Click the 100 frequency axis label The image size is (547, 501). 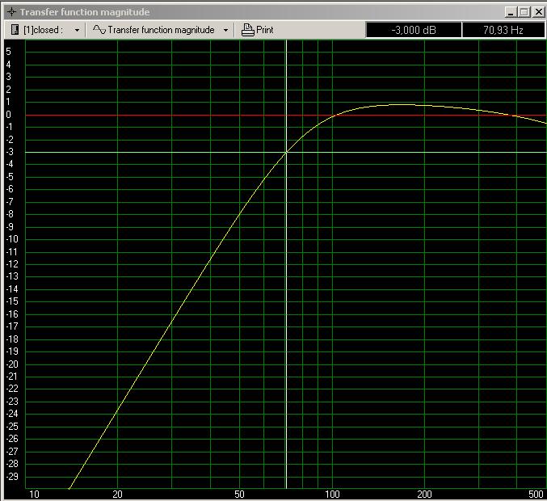(x=332, y=495)
